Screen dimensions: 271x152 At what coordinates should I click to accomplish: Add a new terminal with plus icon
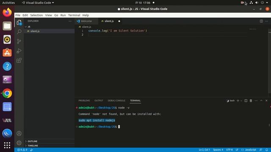click(x=238, y=100)
